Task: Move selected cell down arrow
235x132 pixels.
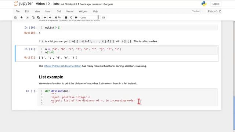Action: pyautogui.click(x=50, y=18)
